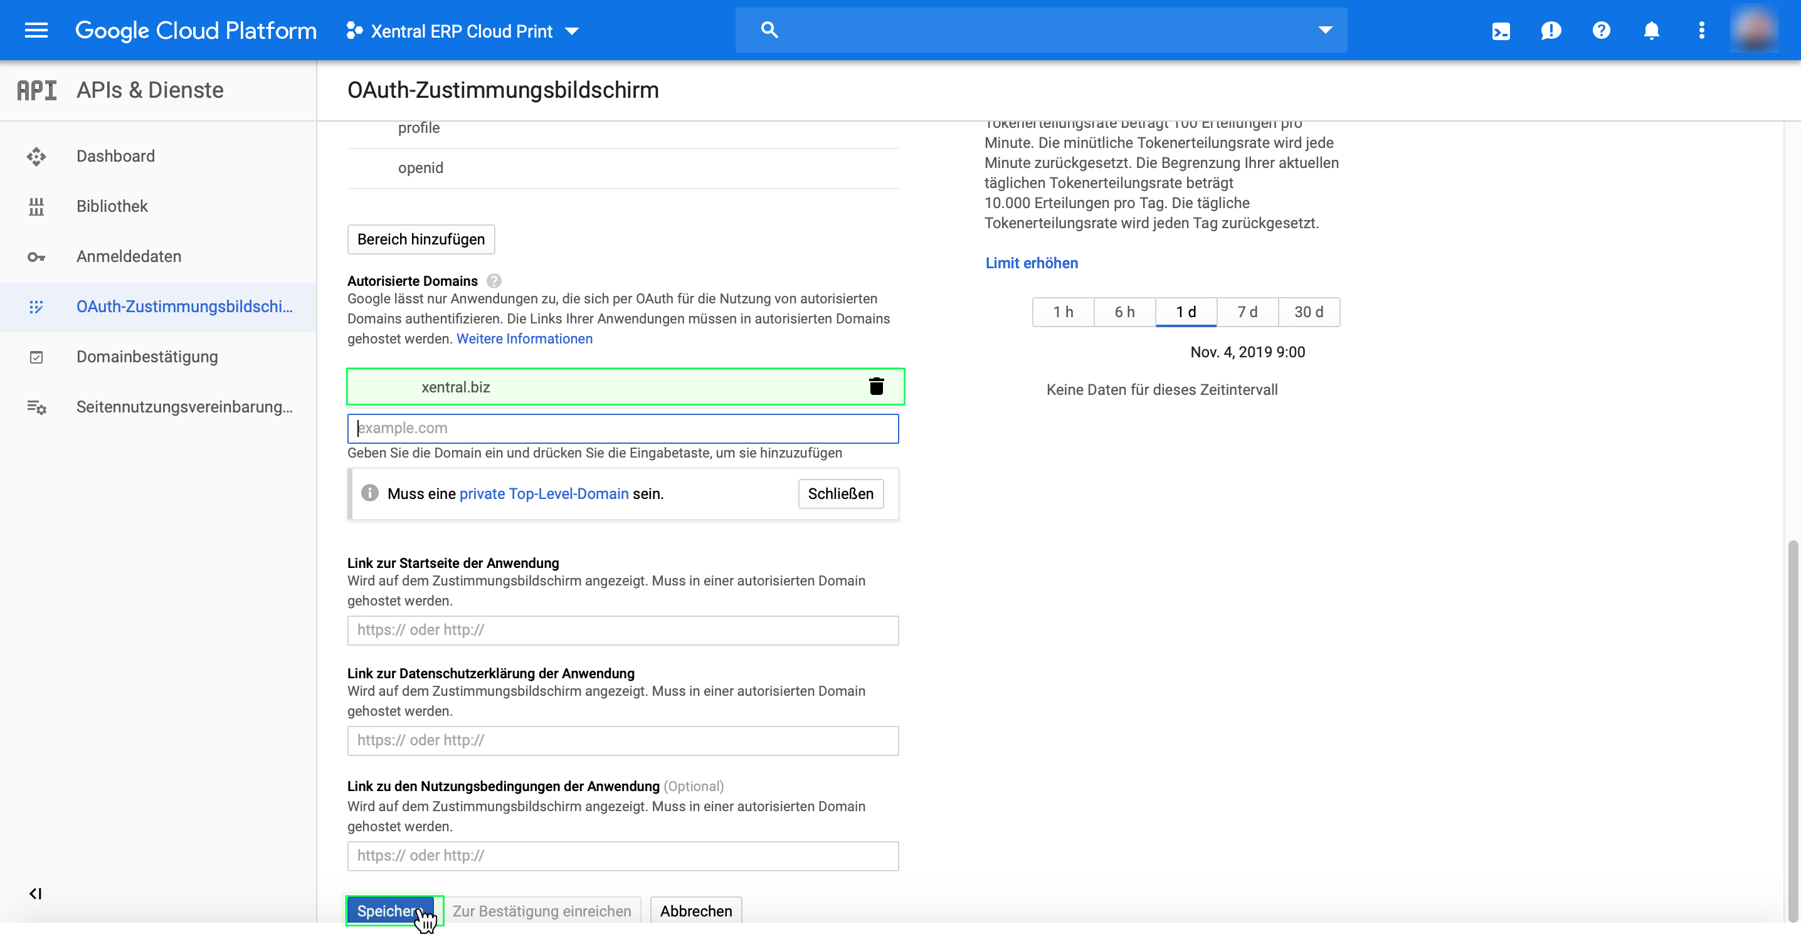
Task: Select the 7 d time range
Action: pos(1247,312)
